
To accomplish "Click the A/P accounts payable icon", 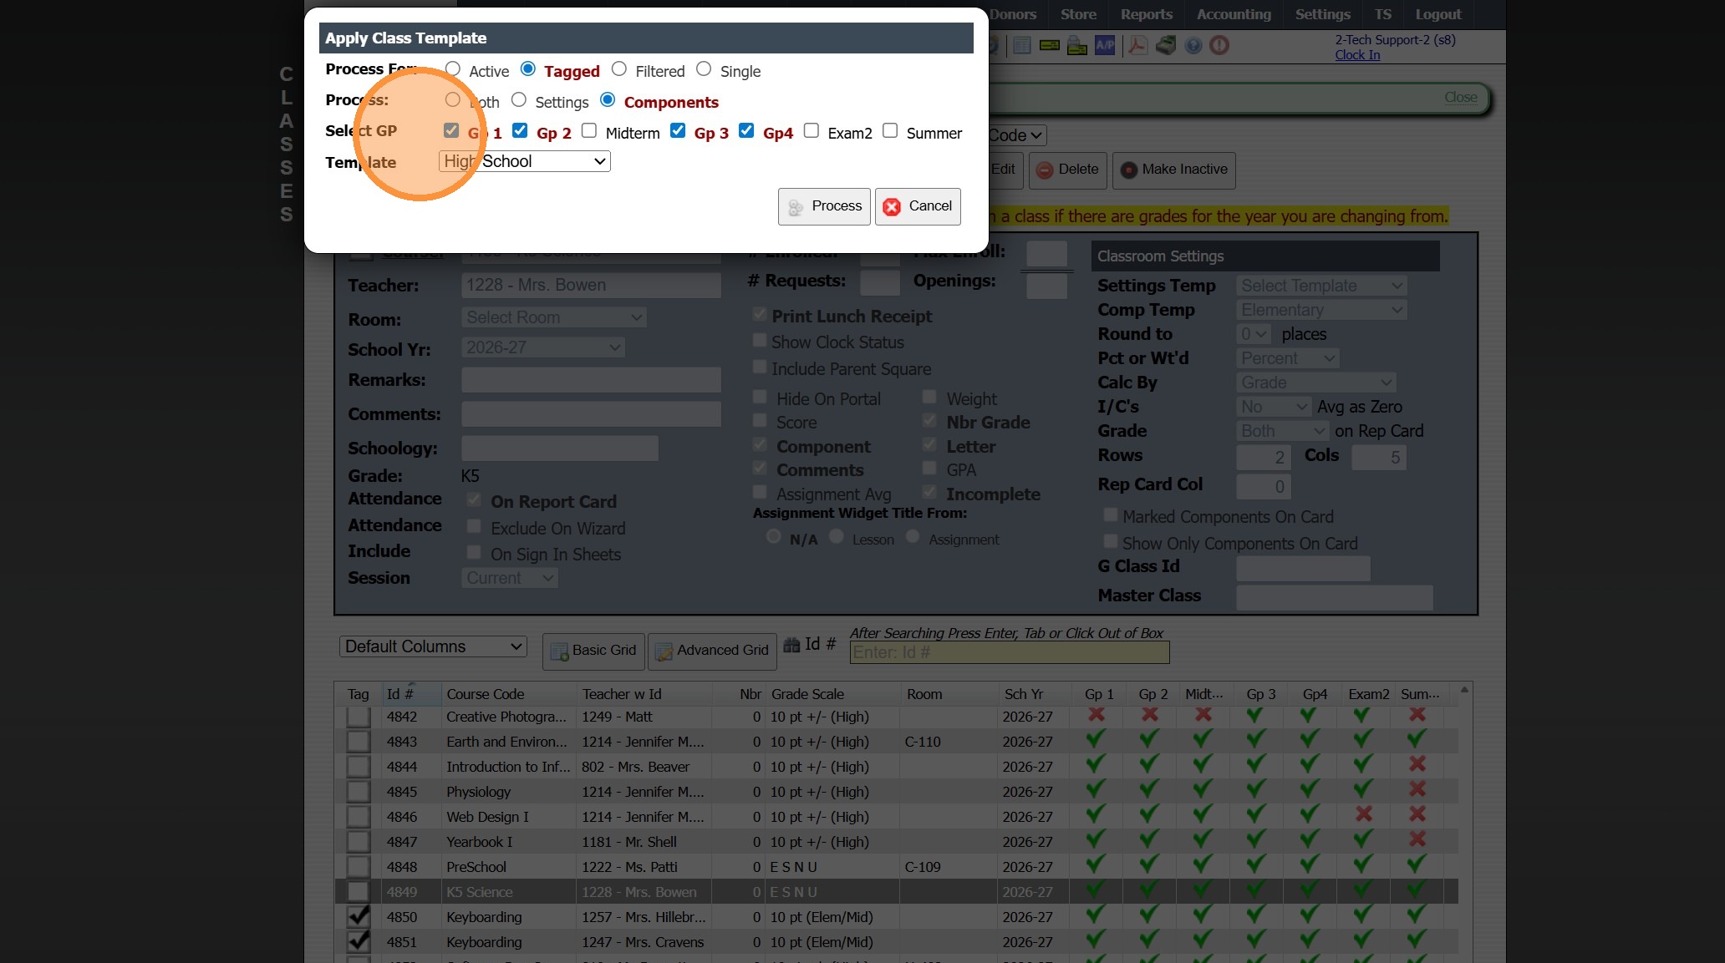I will 1105,45.
